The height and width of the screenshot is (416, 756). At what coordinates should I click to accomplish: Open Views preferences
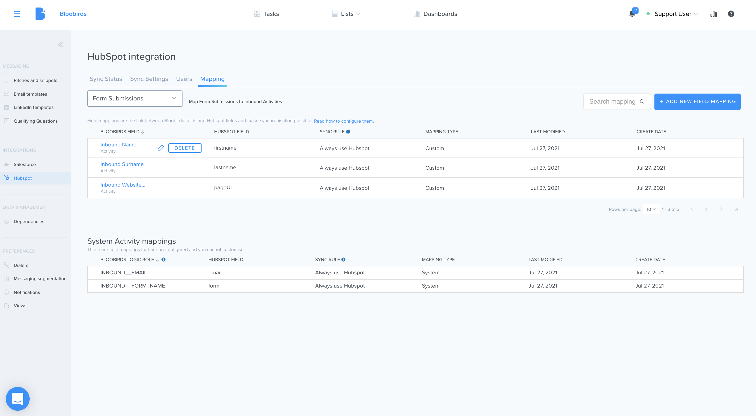(x=20, y=306)
